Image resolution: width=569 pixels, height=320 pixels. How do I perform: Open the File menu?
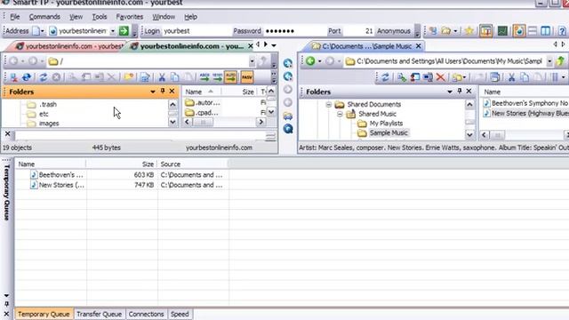(x=15, y=17)
